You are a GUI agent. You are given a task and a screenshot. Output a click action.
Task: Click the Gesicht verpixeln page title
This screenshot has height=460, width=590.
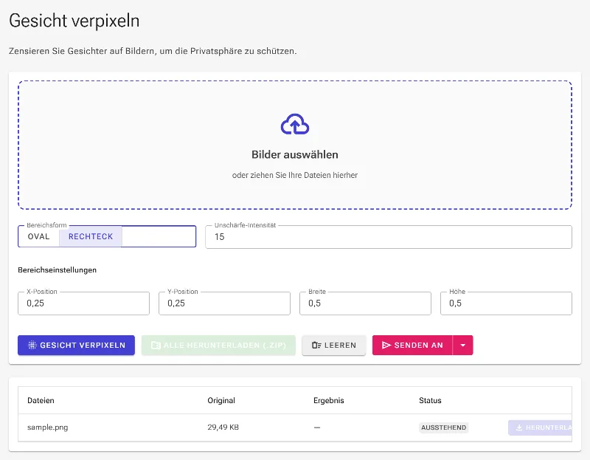click(x=74, y=21)
